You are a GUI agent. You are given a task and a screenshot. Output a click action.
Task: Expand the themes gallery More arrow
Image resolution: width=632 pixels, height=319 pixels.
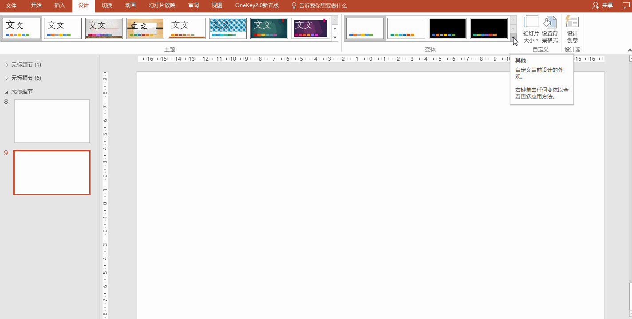[x=335, y=37]
